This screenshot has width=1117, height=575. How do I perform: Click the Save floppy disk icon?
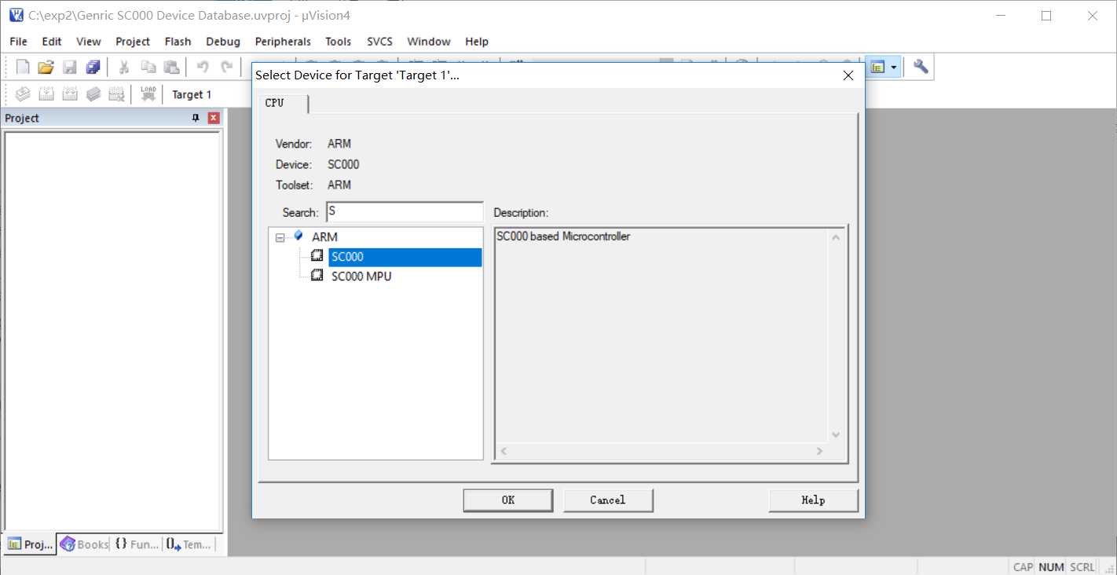click(70, 67)
